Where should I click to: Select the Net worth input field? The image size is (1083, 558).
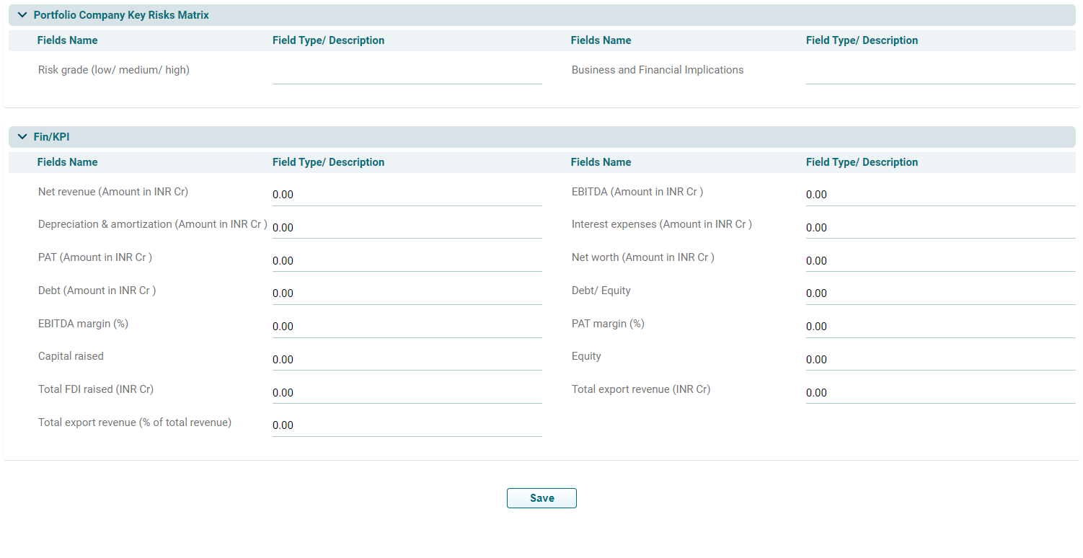click(x=940, y=261)
